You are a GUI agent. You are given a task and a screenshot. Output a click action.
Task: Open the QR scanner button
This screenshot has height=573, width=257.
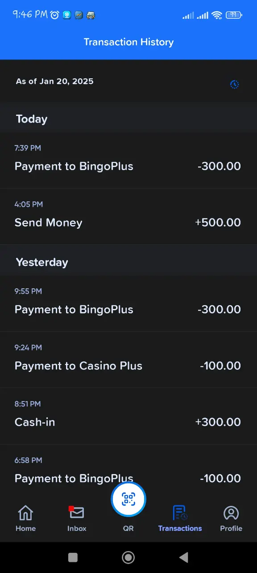pyautogui.click(x=128, y=499)
